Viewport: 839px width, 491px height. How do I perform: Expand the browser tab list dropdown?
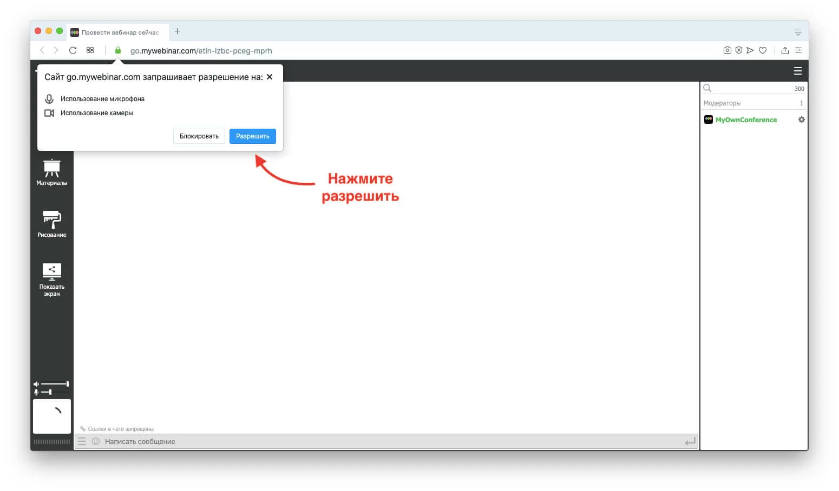point(798,32)
